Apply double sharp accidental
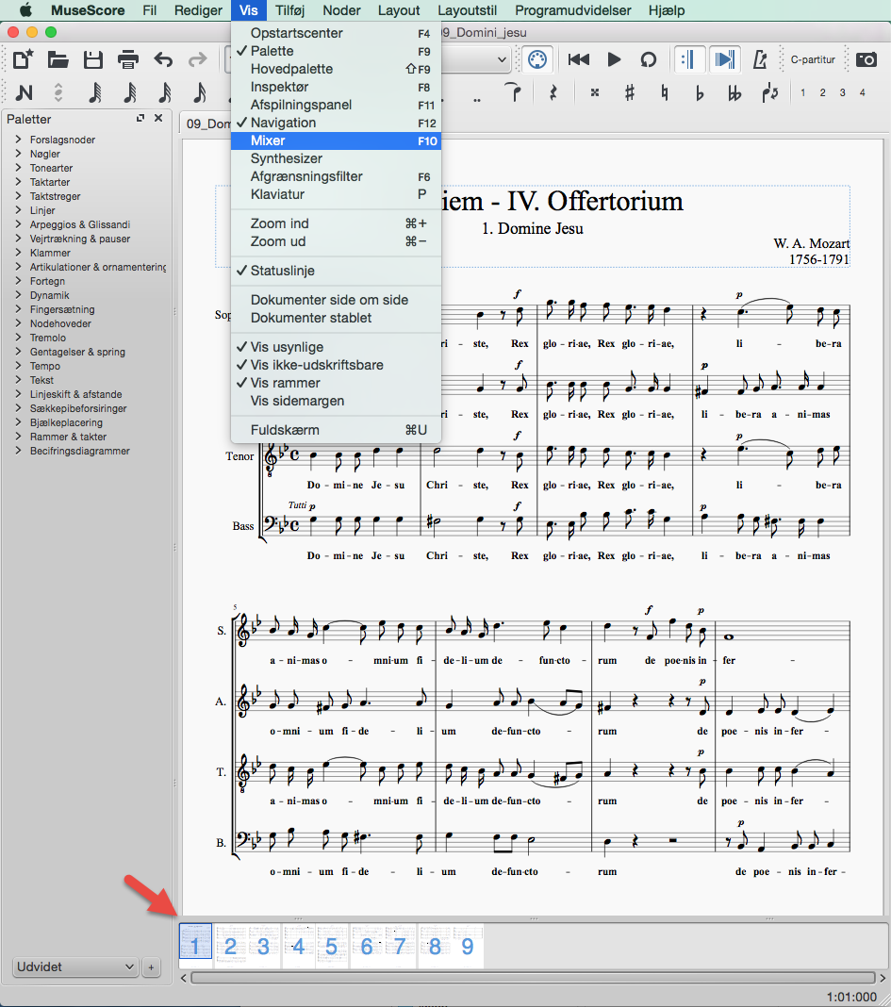Viewport: 891px width, 1007px height. [595, 93]
